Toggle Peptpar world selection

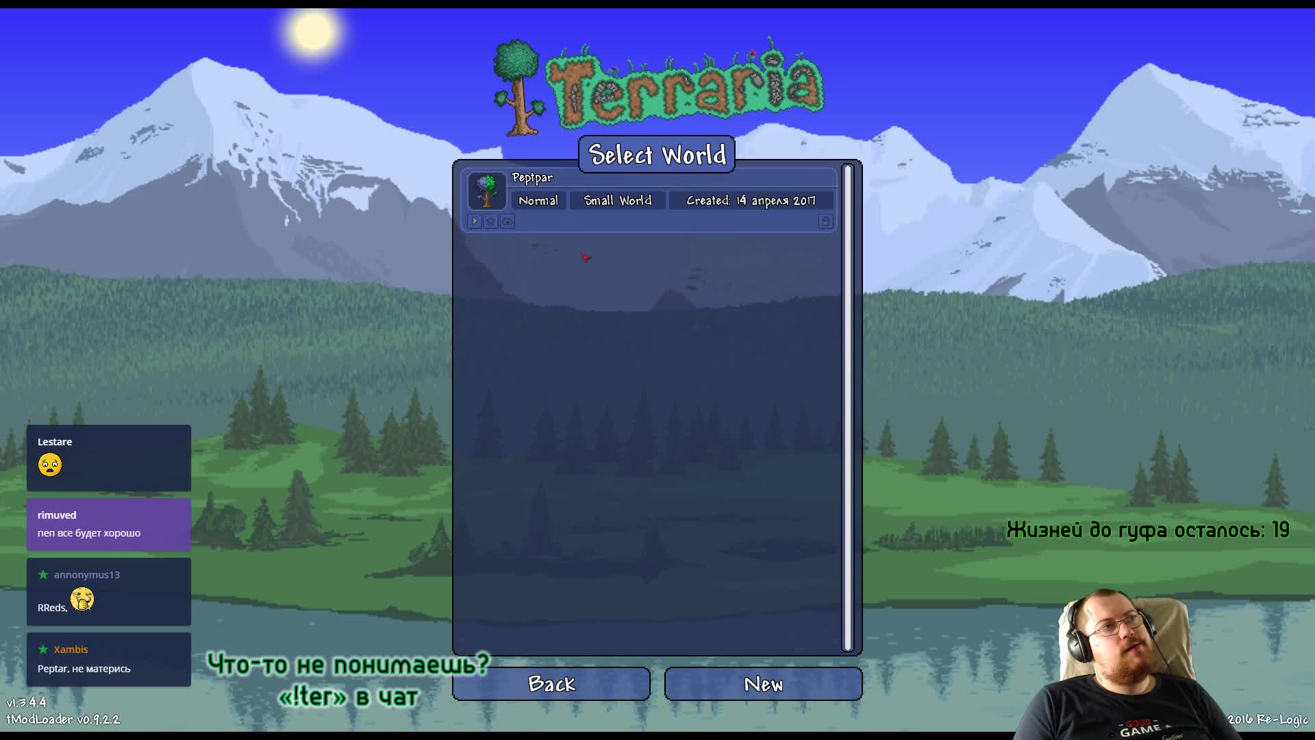tap(649, 190)
